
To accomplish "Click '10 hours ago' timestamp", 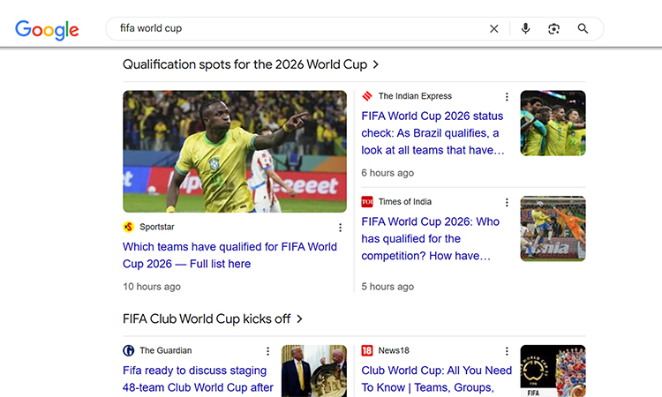I will click(152, 287).
